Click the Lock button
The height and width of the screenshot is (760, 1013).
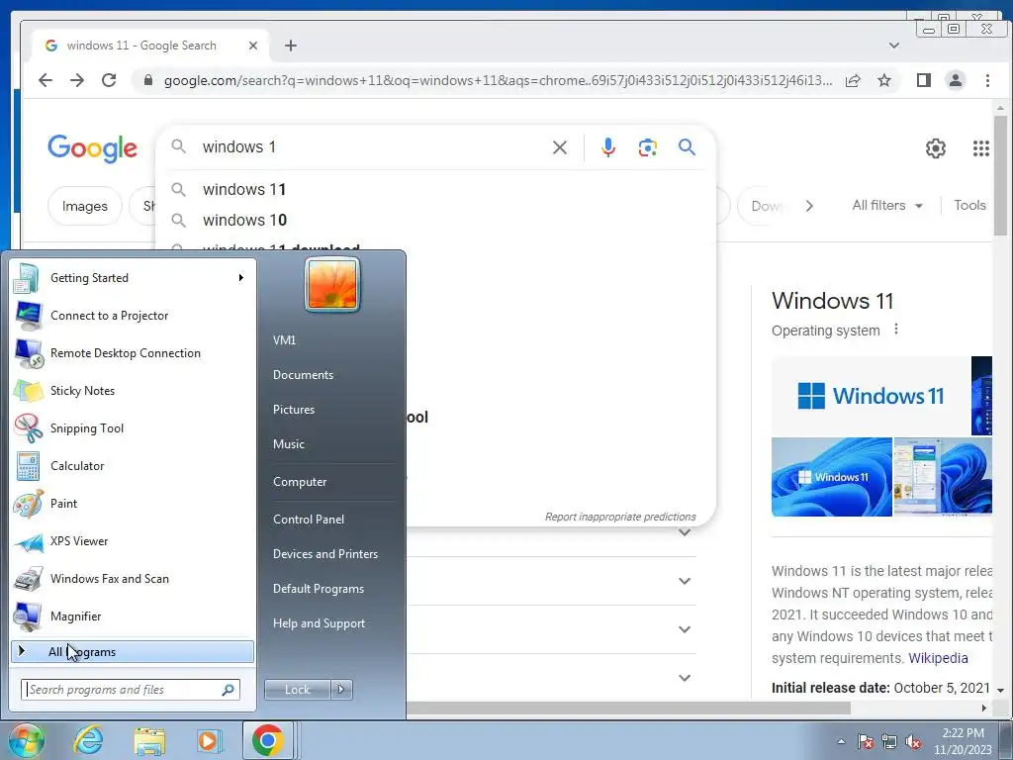pos(298,690)
